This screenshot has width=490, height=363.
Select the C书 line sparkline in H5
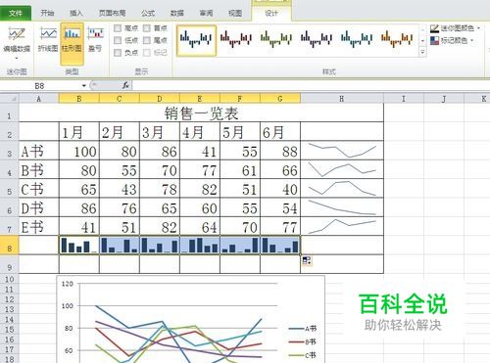(342, 188)
